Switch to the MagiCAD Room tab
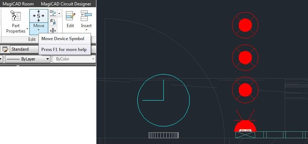 click(x=18, y=4)
